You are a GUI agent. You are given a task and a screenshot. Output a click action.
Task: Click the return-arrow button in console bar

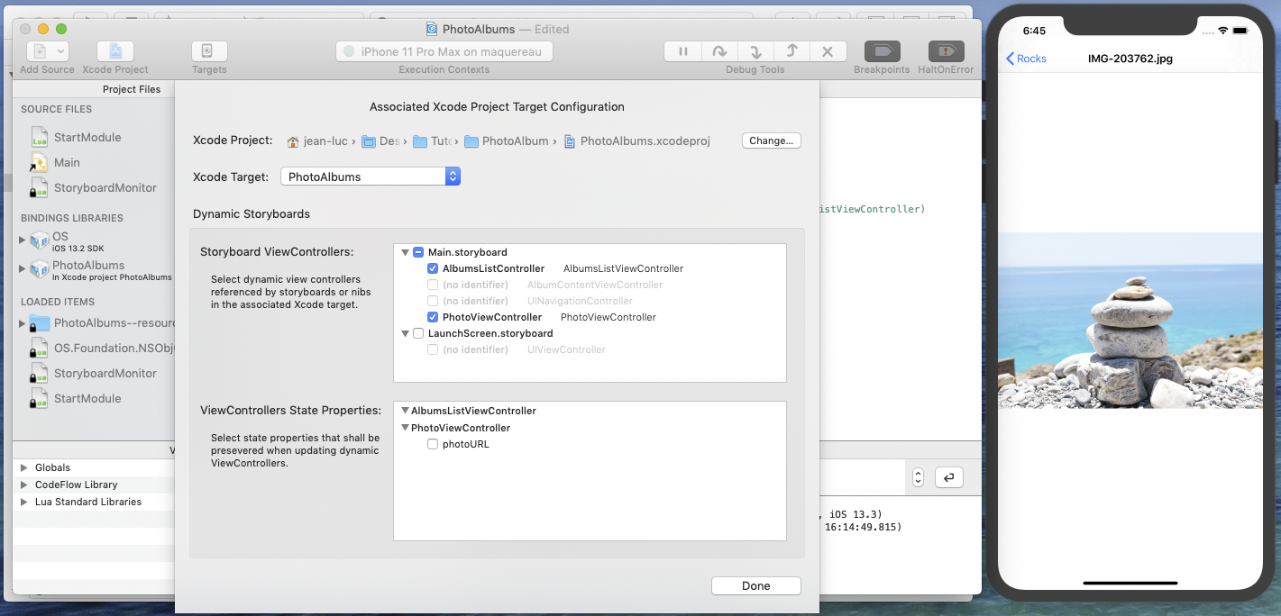pyautogui.click(x=948, y=477)
